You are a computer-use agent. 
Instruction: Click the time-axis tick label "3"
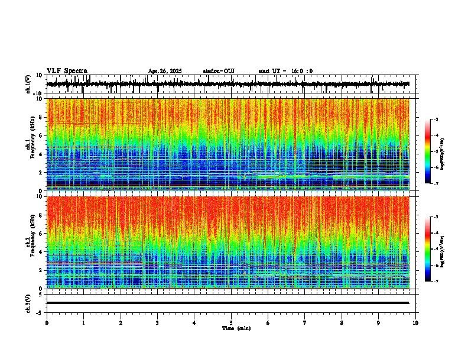coord(158,323)
